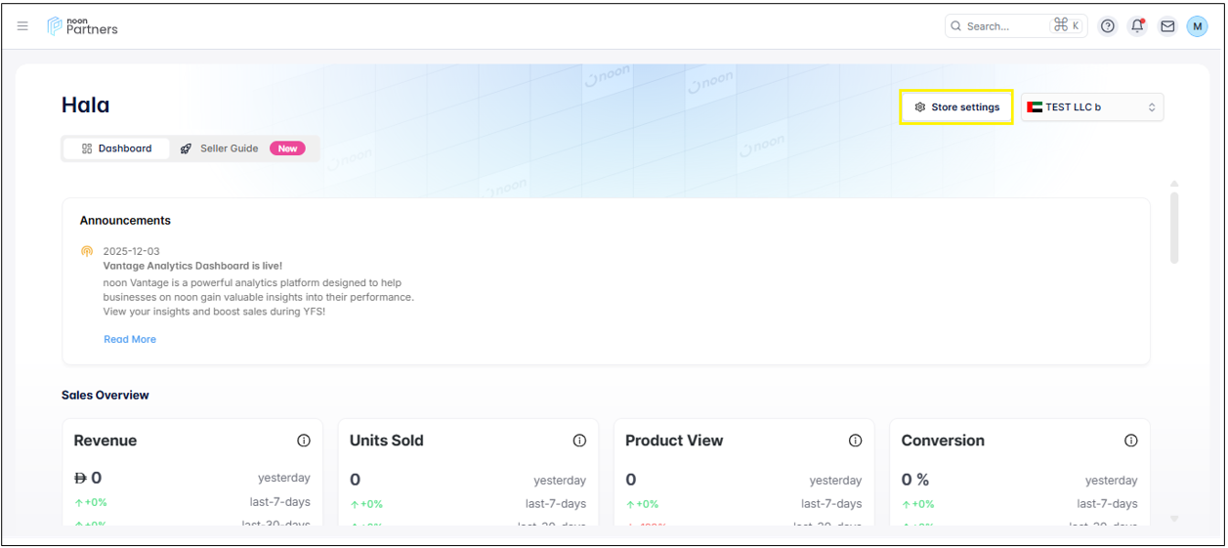This screenshot has height=548, width=1228.
Task: Switch to the Seller Guide tab
Action: [220, 148]
